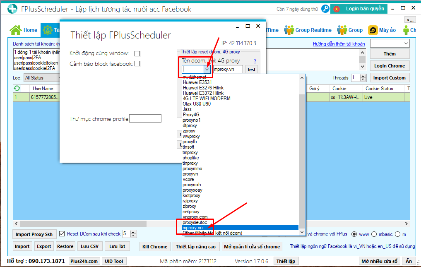Screen dimensions: 421x267
Task: Click the green refresh icon in table header
Action: (17, 88)
